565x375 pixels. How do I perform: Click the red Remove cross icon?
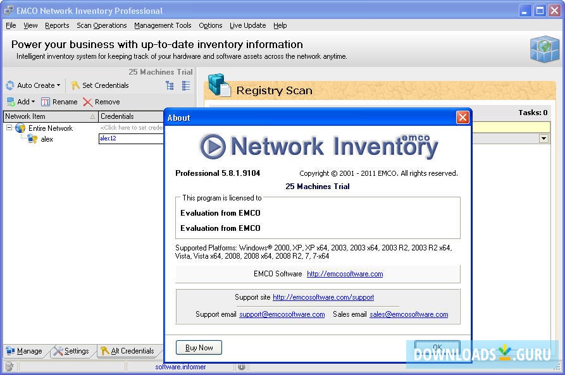(89, 101)
